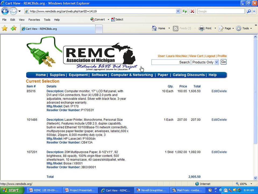Click Edit/Delete for item 107201

(219, 152)
